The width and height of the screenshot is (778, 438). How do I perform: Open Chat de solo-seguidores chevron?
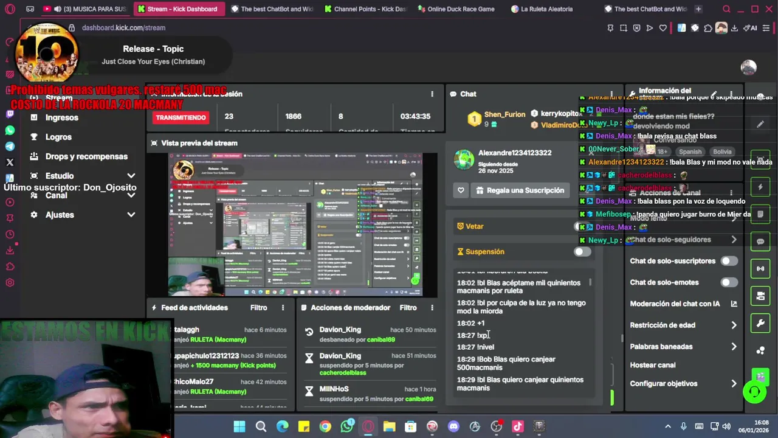(x=734, y=240)
